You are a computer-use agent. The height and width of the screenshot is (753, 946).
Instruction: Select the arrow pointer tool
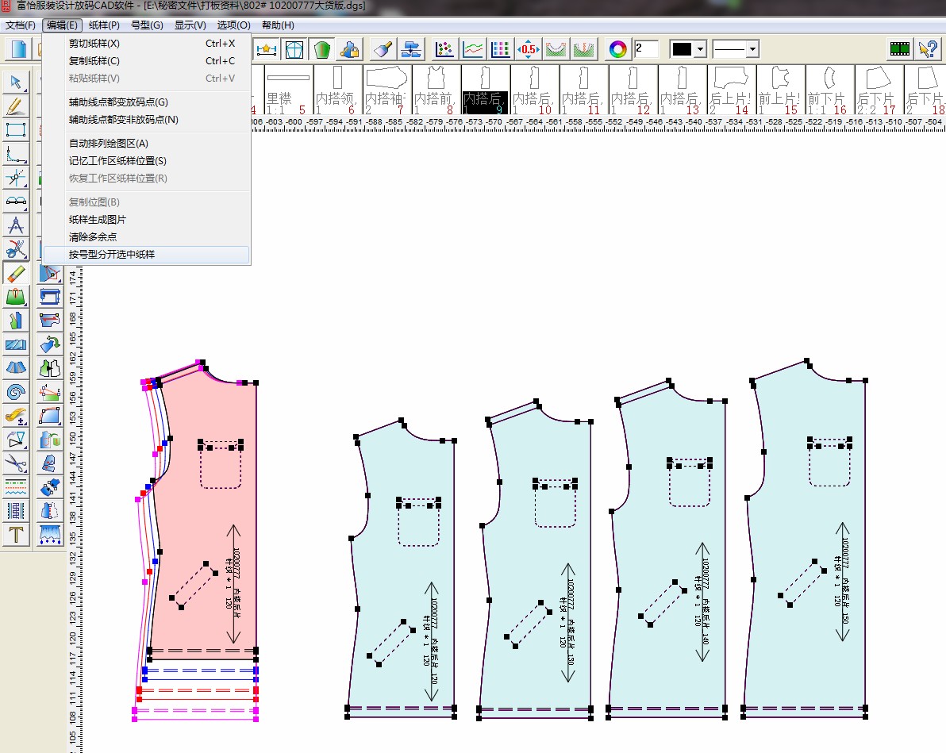(16, 83)
